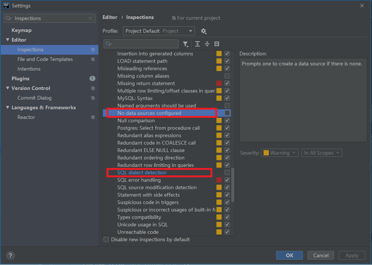372x265 pixels.
Task: Select the Suspicious code in triggers row
Action: tap(167, 202)
